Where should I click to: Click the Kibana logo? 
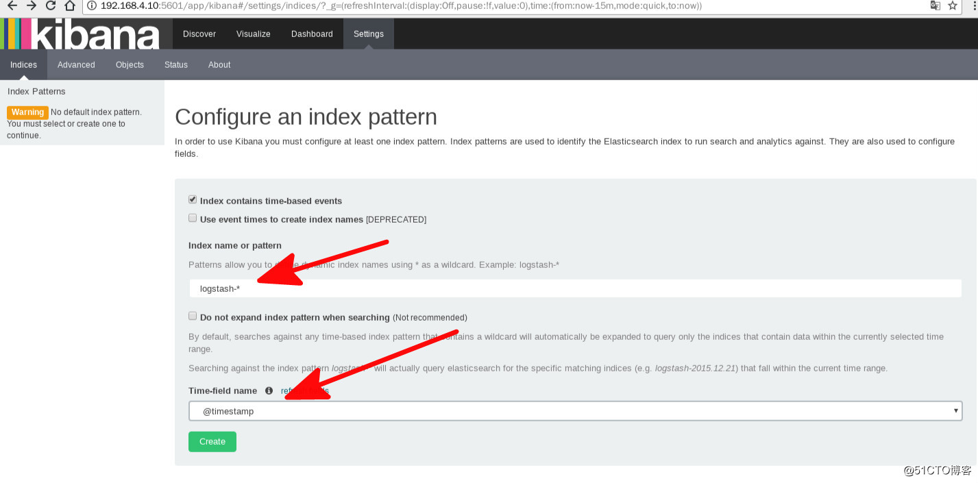coord(80,34)
